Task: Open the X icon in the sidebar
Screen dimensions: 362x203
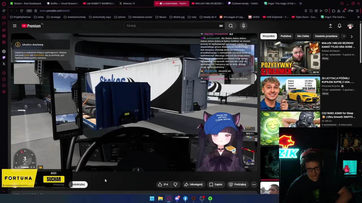Action: [4, 64]
